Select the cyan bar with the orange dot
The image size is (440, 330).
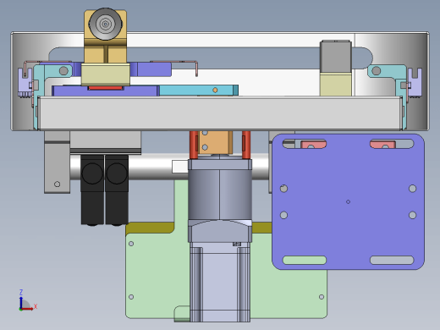coord(199,91)
